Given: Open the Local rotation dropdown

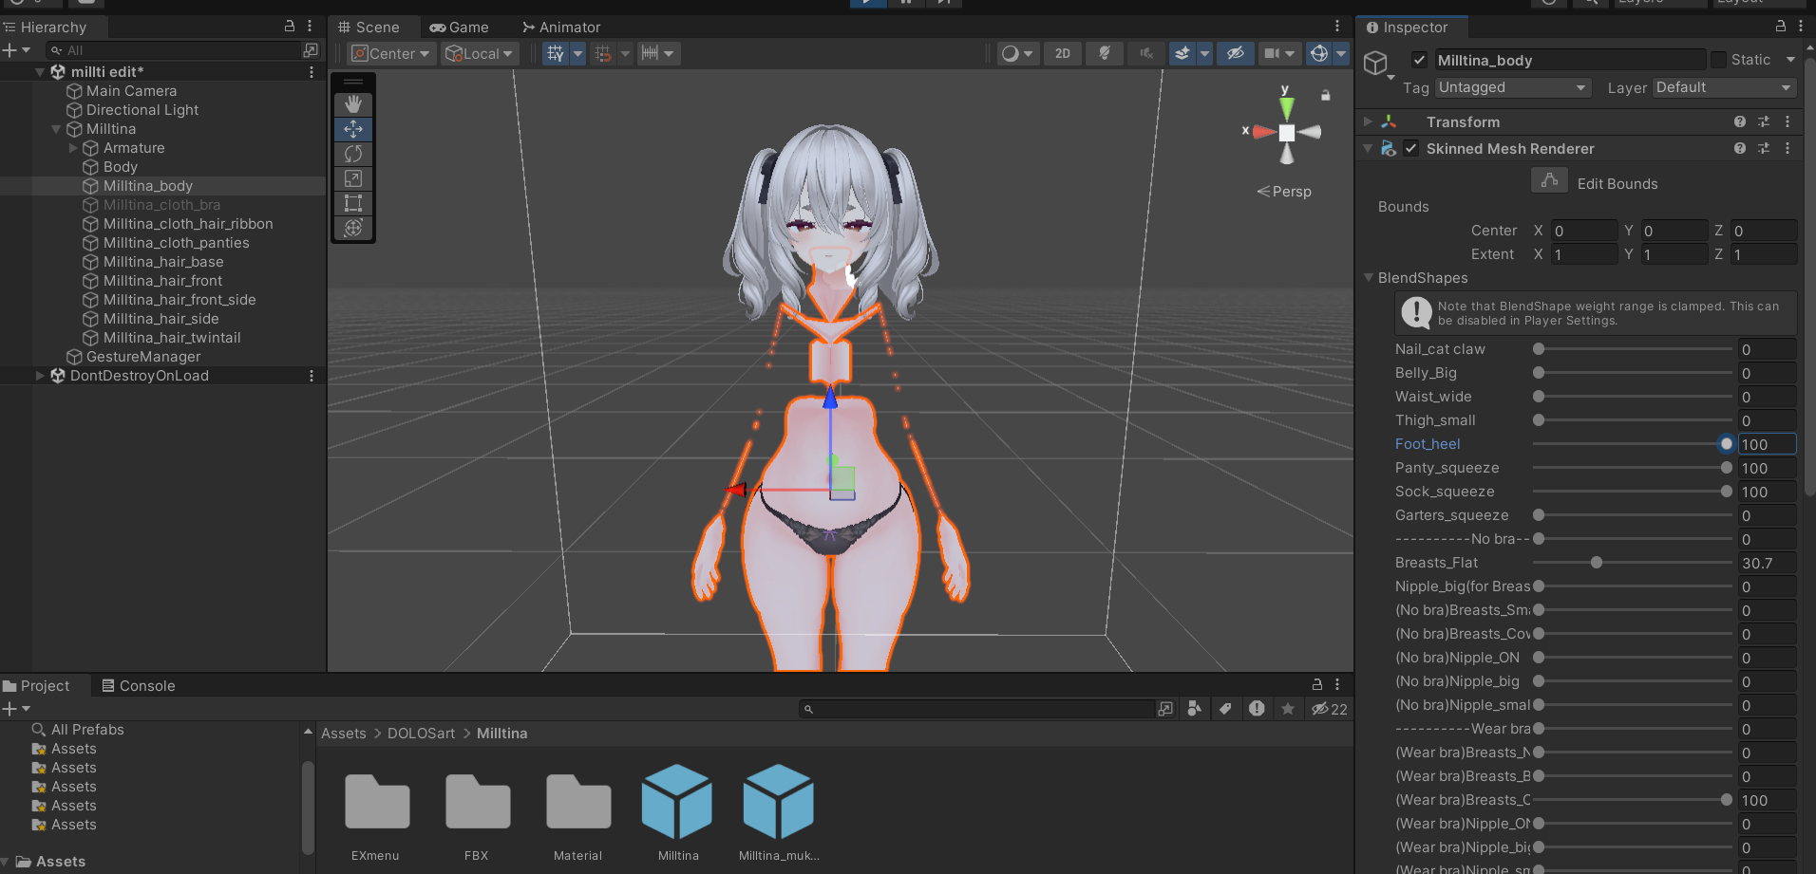Looking at the screenshot, I should point(480,53).
